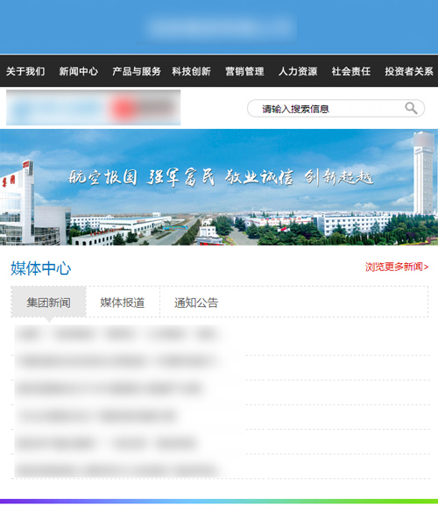This screenshot has height=514, width=438.
Task: Open the 新闻中心 menu
Action: pos(79,71)
